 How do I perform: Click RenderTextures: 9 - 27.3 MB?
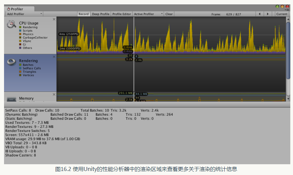(29, 127)
